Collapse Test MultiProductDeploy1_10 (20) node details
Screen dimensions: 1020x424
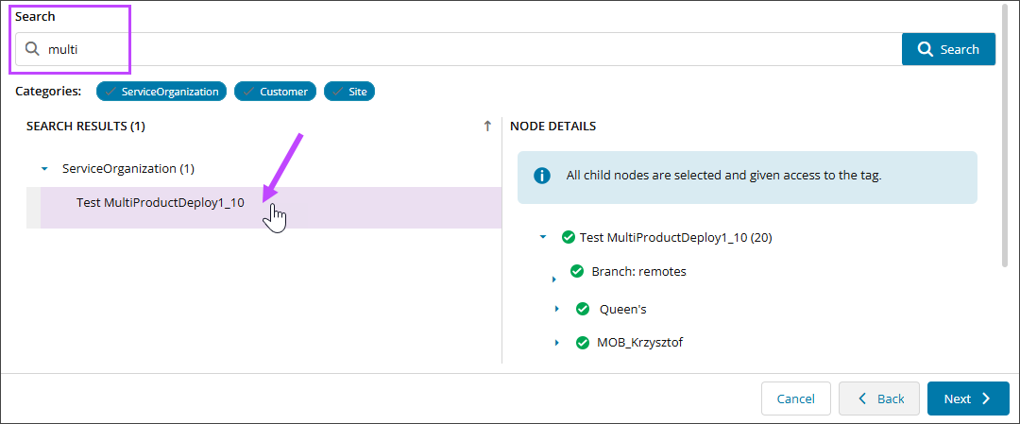pyautogui.click(x=542, y=237)
